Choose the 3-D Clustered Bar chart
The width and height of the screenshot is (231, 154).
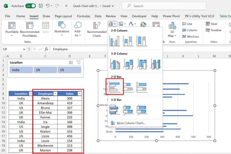(115, 110)
